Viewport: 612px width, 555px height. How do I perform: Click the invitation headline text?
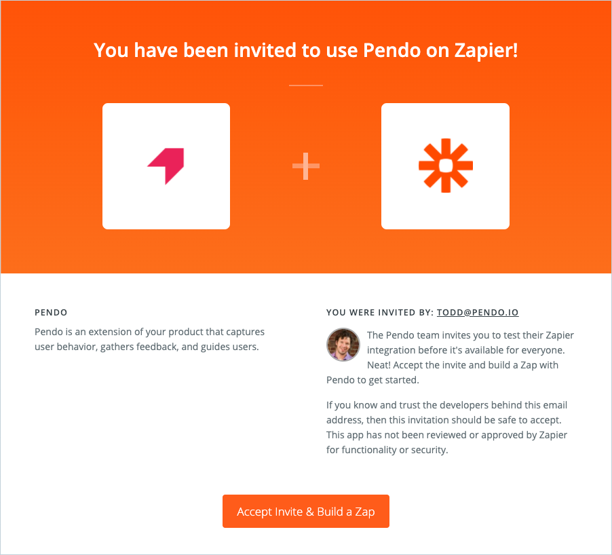pos(306,50)
